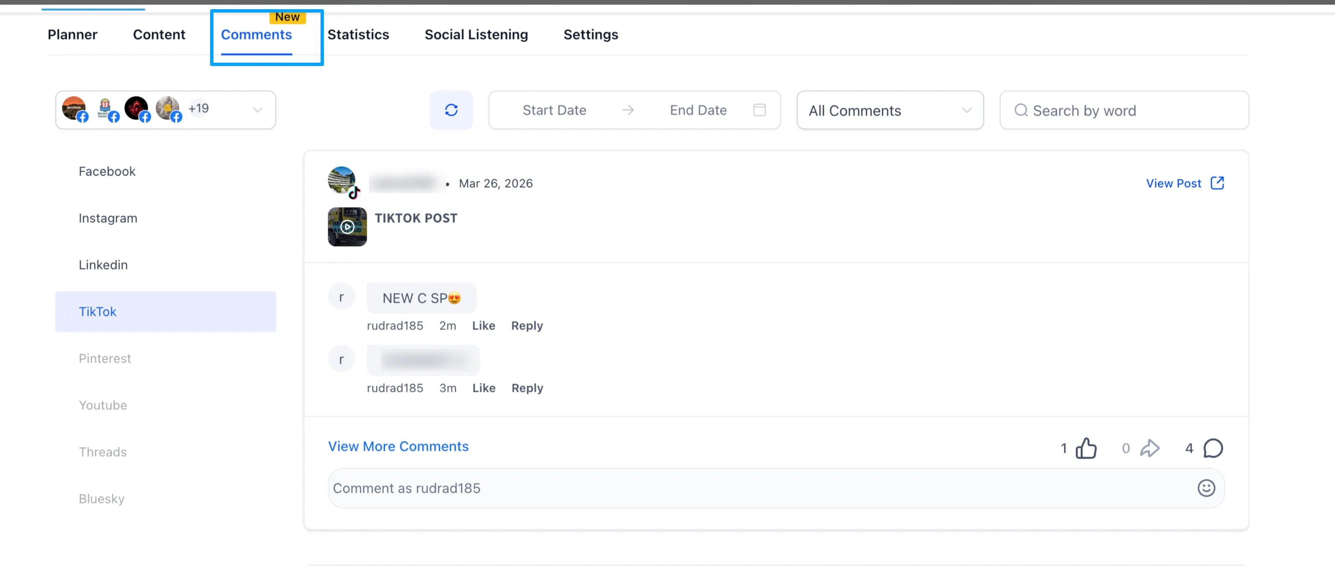The image size is (1335, 566).
Task: Click the refresh comments icon
Action: [x=452, y=110]
